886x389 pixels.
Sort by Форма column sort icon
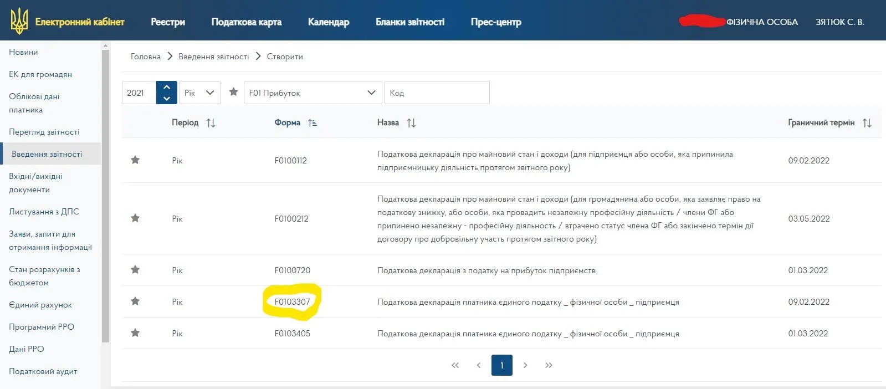tap(313, 123)
